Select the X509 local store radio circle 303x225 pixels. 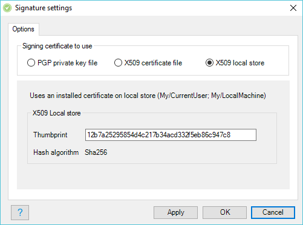pos(209,63)
